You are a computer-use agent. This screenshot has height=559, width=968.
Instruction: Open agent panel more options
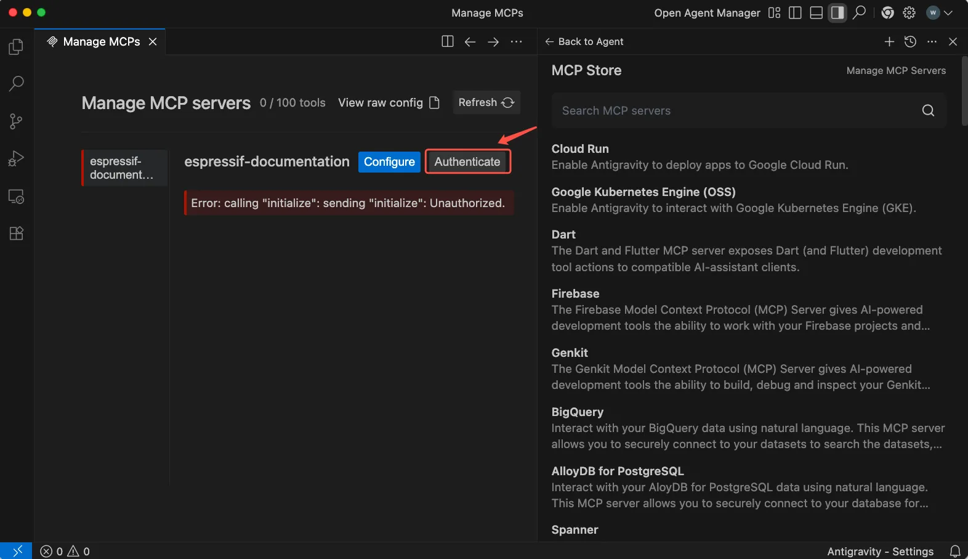click(x=932, y=41)
